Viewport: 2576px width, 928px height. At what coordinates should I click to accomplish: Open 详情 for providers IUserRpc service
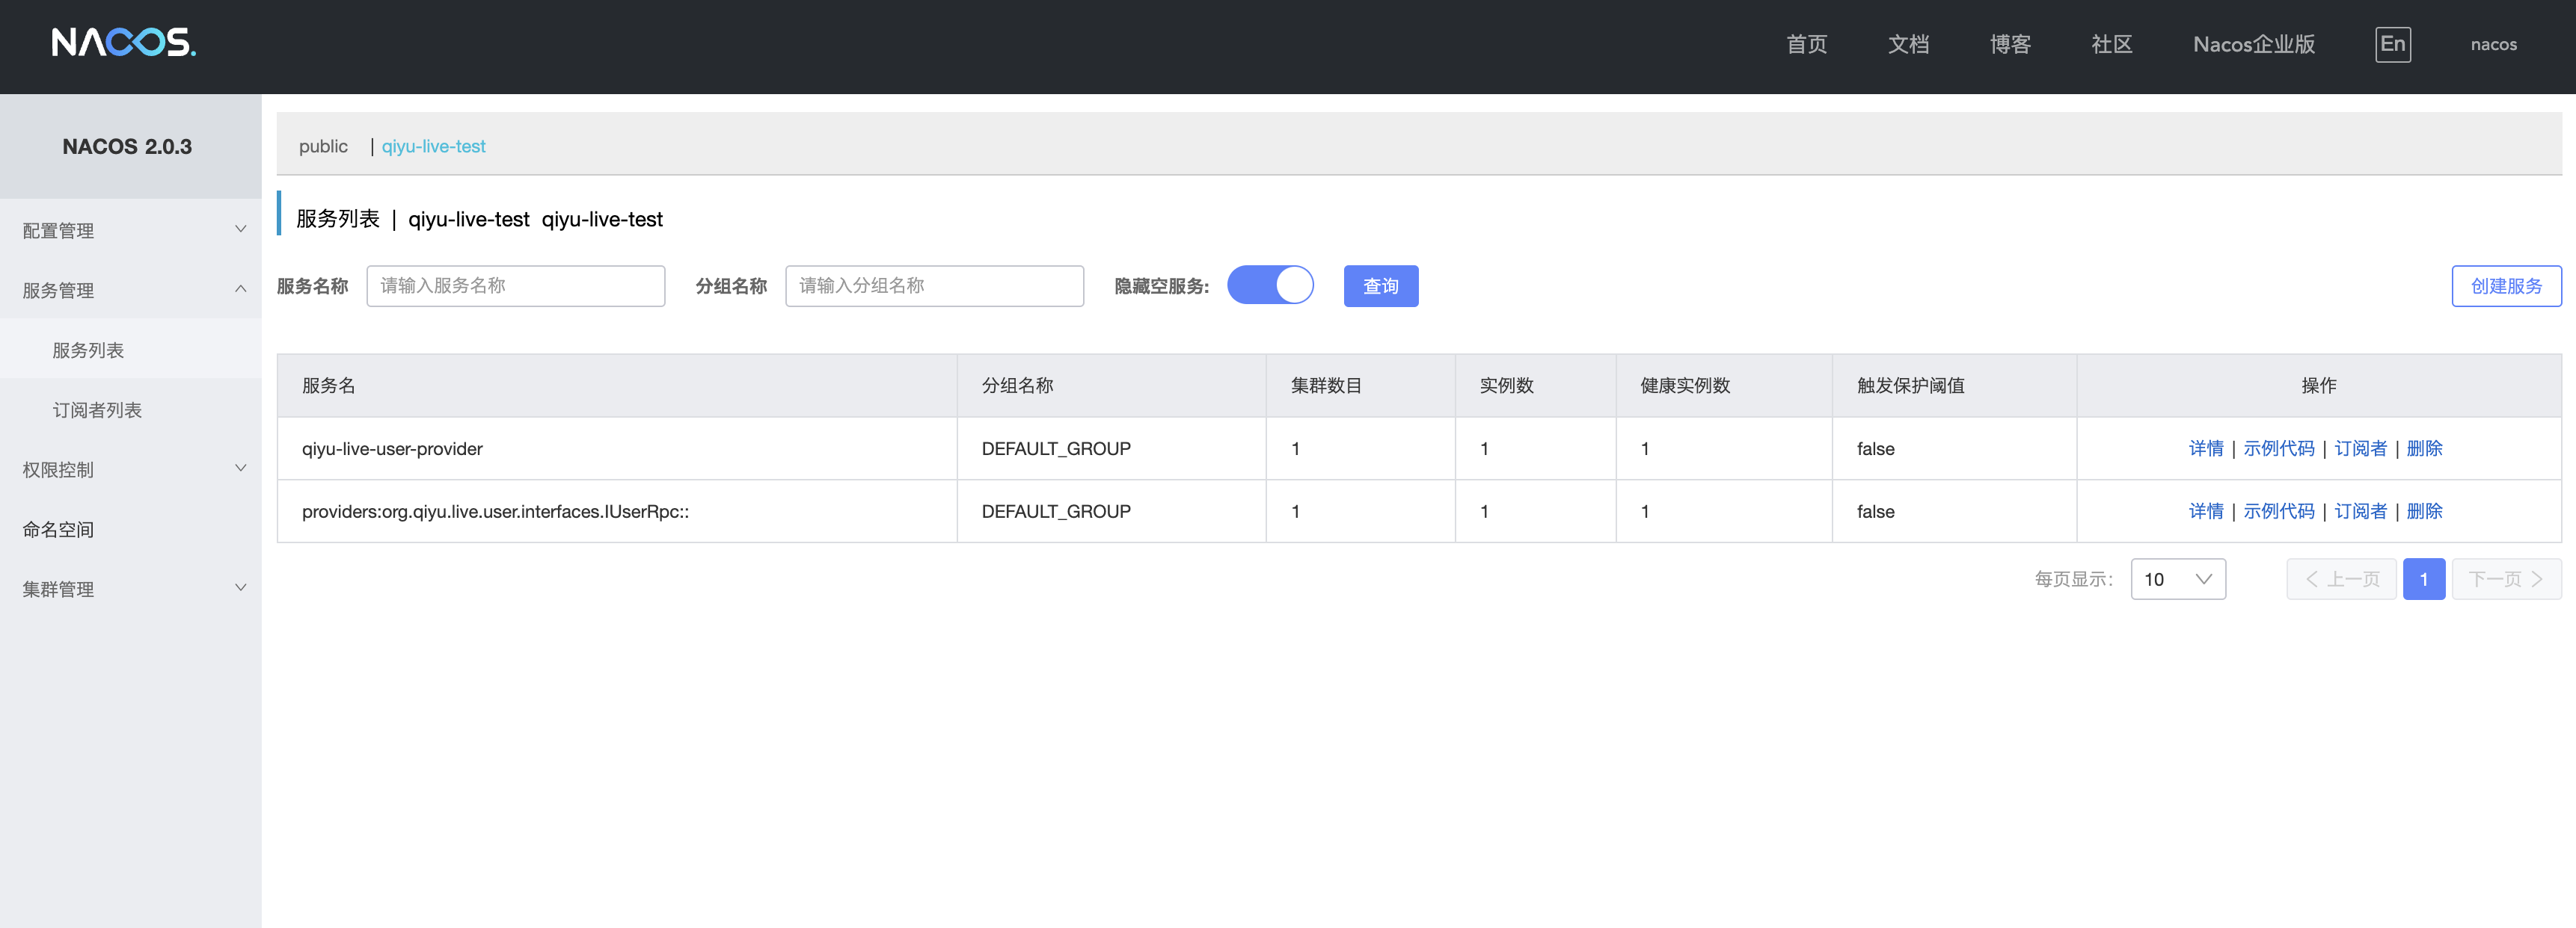click(2206, 512)
